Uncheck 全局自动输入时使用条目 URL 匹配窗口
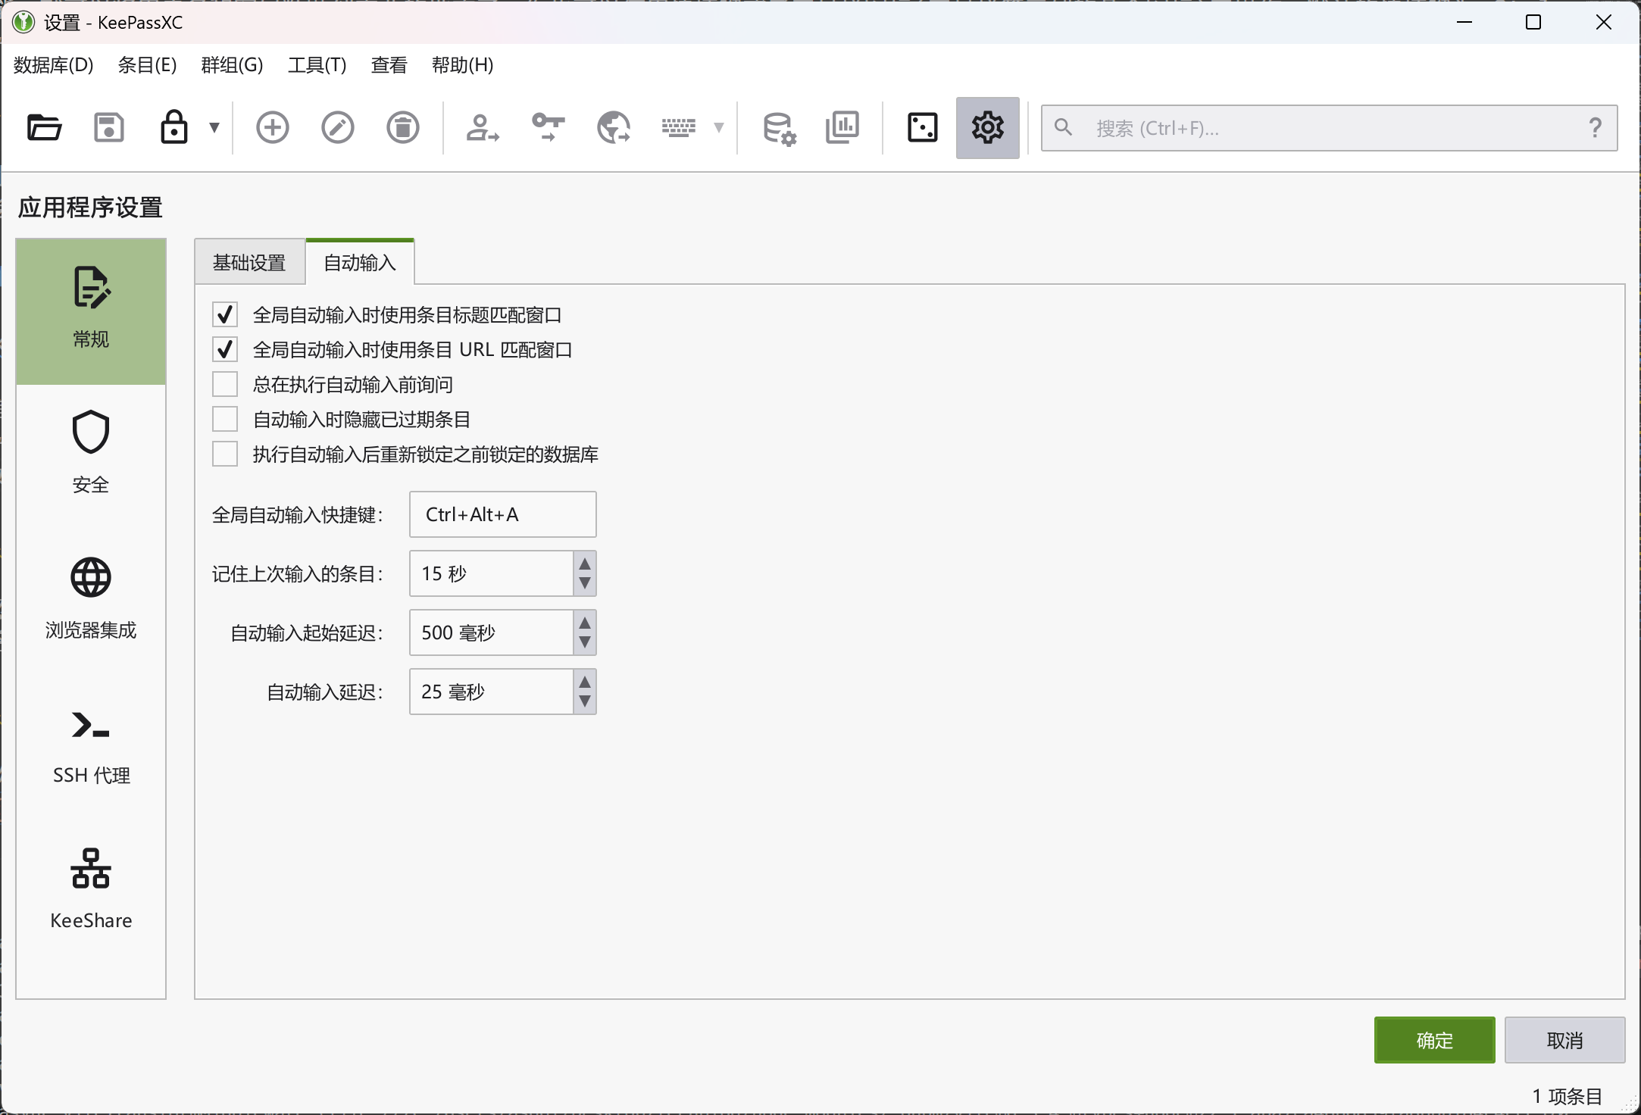This screenshot has width=1641, height=1115. [225, 349]
